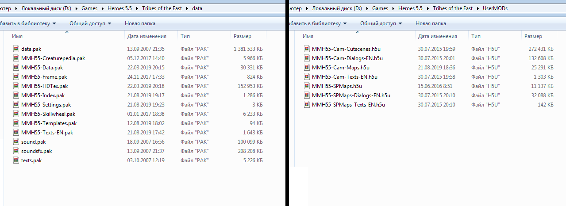The height and width of the screenshot is (206, 566).
Task: Click the MMH55-HDTex.pak file name
Action: (x=44, y=86)
